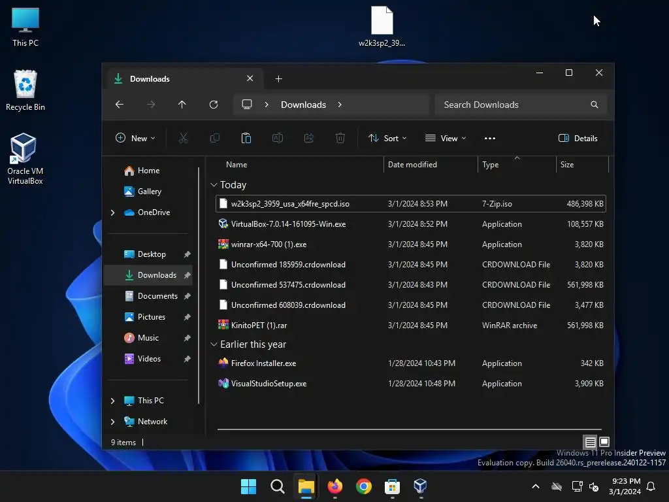The image size is (669, 502).
Task: Add a new tab
Action: coord(278,78)
